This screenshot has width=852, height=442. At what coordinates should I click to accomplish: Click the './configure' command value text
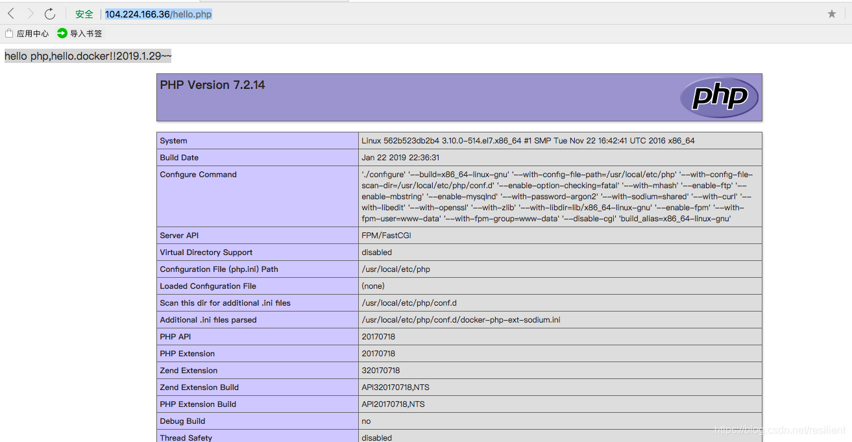pos(557,197)
